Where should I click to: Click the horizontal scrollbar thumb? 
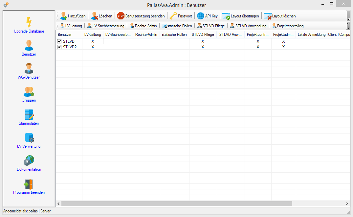pos(177,204)
